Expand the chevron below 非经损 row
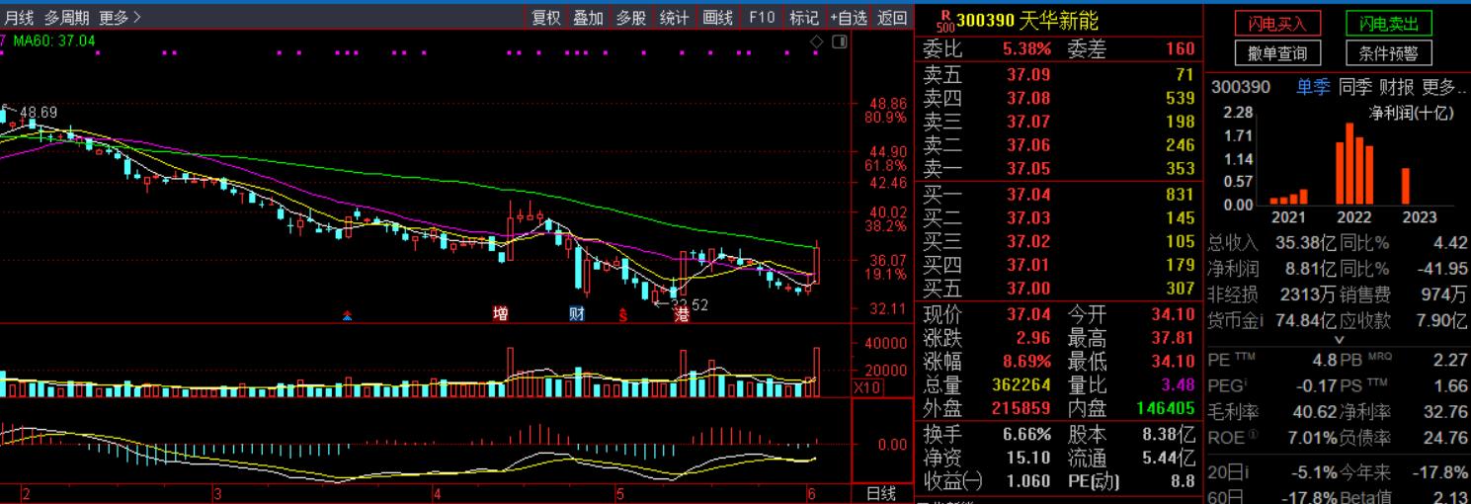This screenshot has height=504, width=1471. click(x=1339, y=339)
